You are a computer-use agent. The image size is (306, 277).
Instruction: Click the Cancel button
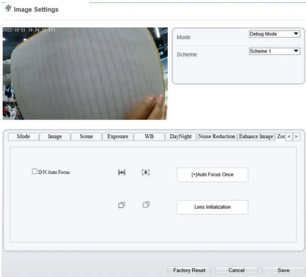click(236, 270)
